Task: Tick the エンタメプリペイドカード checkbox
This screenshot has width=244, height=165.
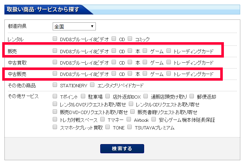Action: [x=92, y=85]
